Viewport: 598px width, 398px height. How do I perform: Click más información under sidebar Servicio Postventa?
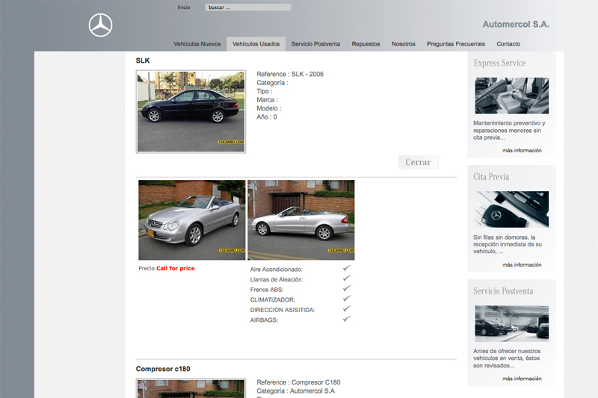[x=522, y=379]
